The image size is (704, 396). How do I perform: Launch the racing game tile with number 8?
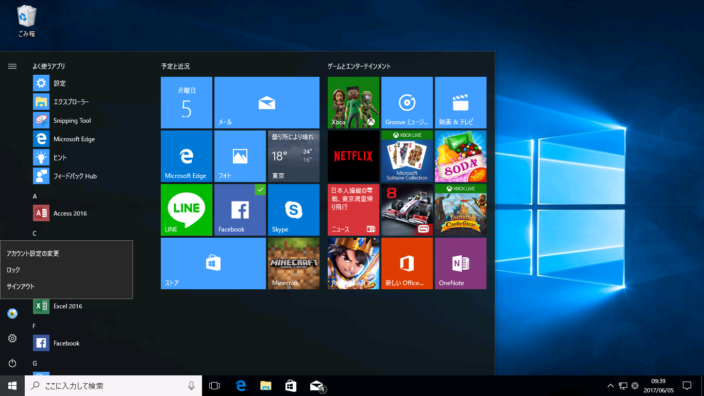(x=407, y=210)
